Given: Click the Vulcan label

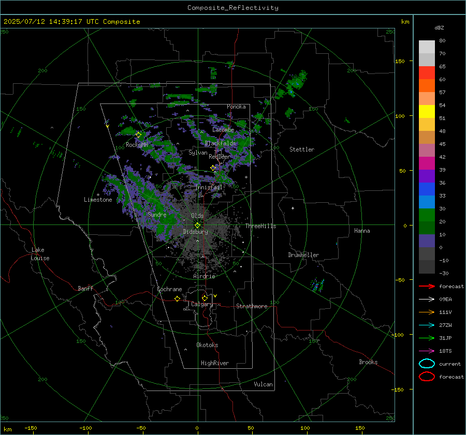Looking at the screenshot, I should coord(264,384).
